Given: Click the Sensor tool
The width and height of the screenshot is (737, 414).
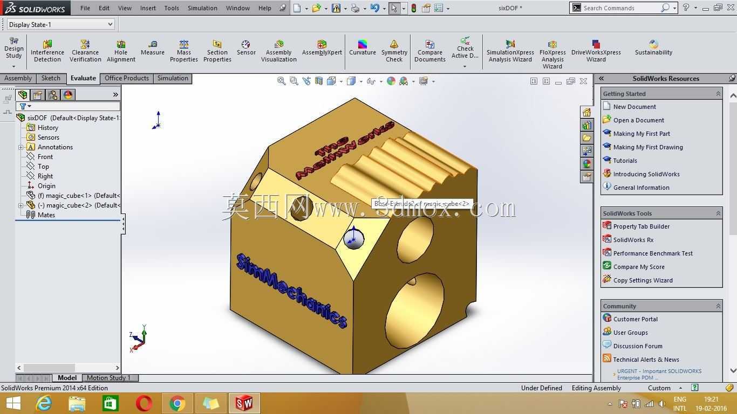Looking at the screenshot, I should pos(246,47).
